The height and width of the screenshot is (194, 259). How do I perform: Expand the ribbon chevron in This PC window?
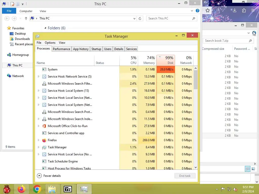point(192,11)
